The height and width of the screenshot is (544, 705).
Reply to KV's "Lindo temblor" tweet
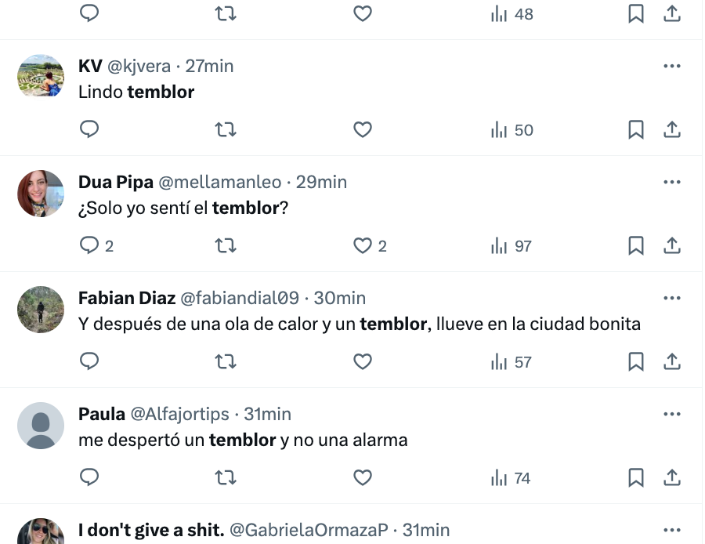pos(90,129)
